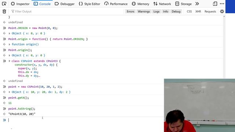Open the Memory tab

coord(140,4)
